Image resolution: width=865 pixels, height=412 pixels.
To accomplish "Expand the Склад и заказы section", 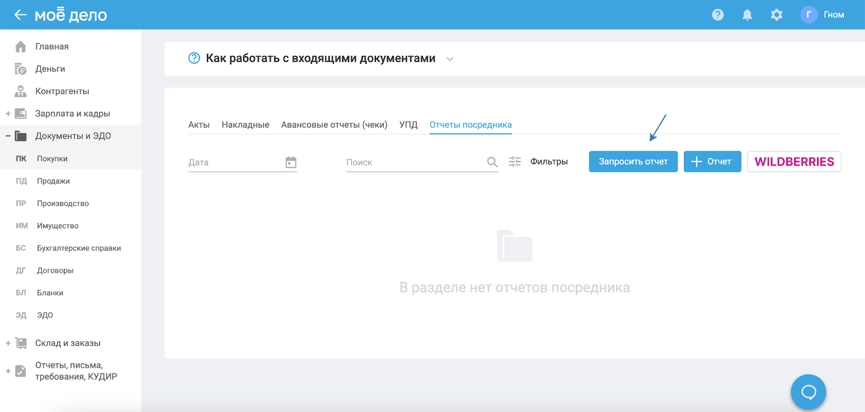I will pyautogui.click(x=8, y=343).
